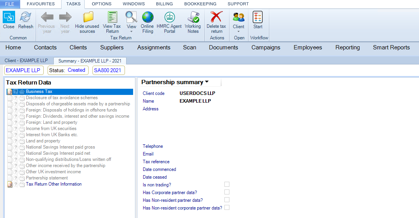
Task: Open the FILE menu
Action: (10, 4)
